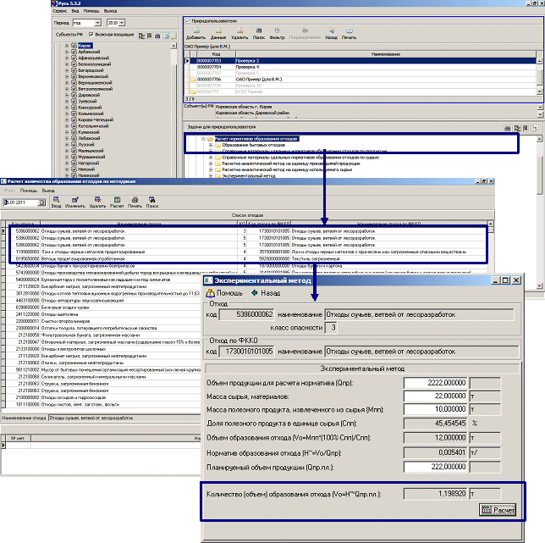Click the Изменить (Edit) icon in the waste list toolbar
Image resolution: width=545 pixels, height=543 pixels.
point(75,202)
